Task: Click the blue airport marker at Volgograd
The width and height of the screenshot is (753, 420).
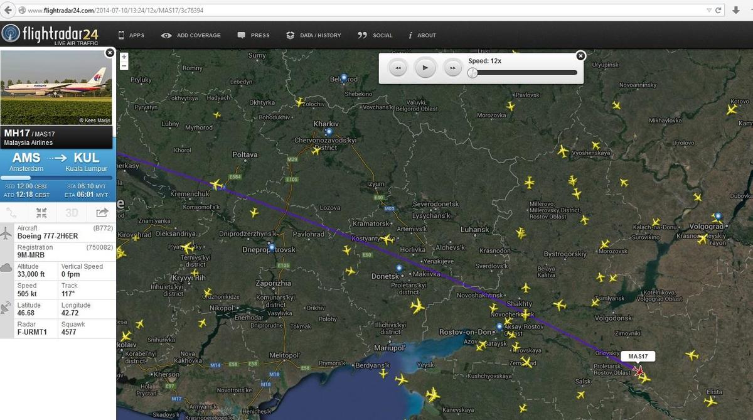Action: (718, 216)
